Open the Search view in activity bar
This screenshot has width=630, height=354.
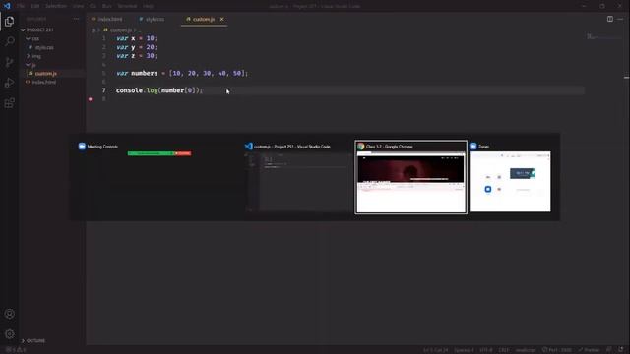tap(9, 41)
